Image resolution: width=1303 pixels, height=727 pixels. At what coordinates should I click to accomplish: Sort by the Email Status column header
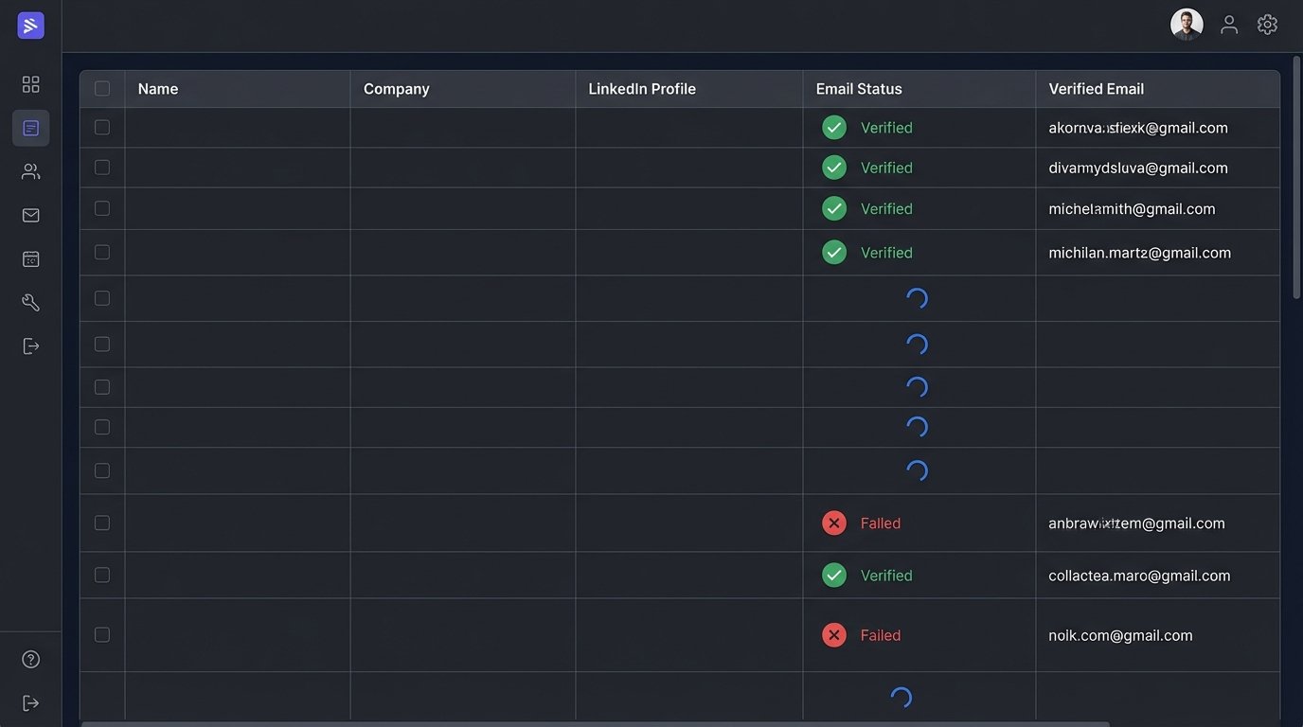(859, 89)
